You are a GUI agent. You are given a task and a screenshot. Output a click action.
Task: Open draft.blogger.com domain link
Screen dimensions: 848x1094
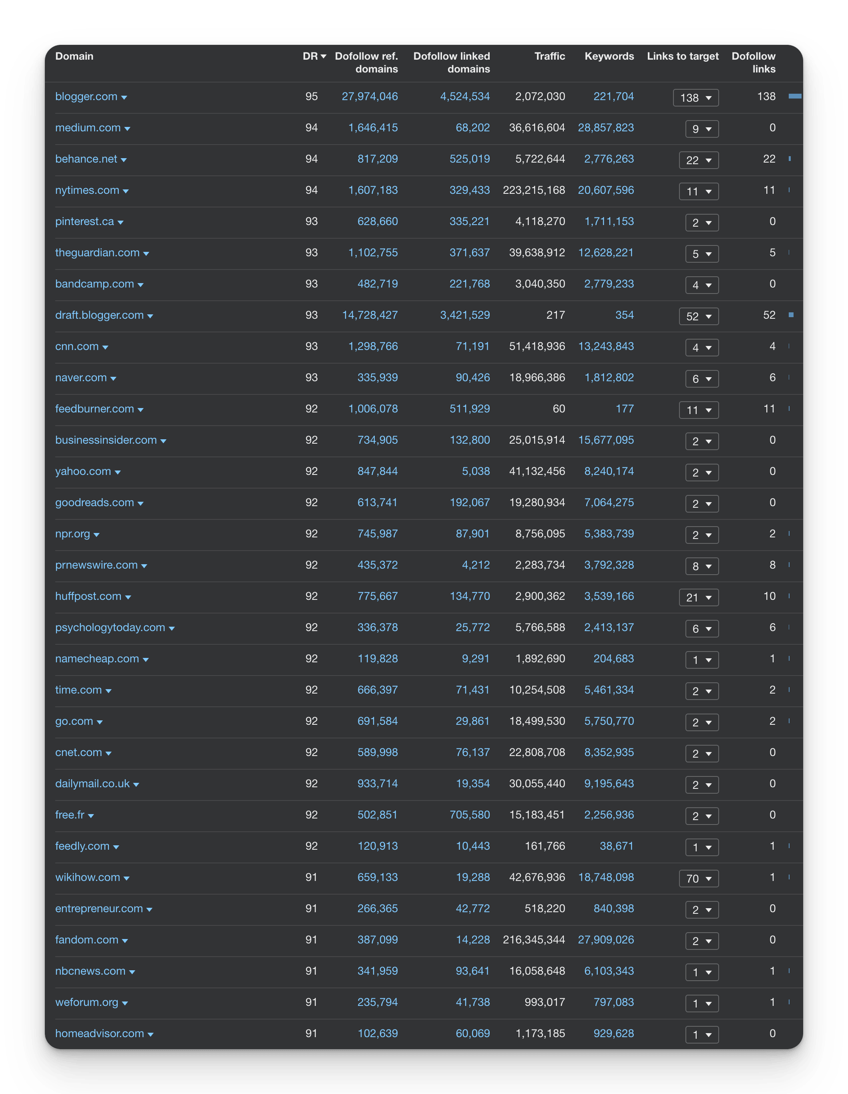coord(99,315)
